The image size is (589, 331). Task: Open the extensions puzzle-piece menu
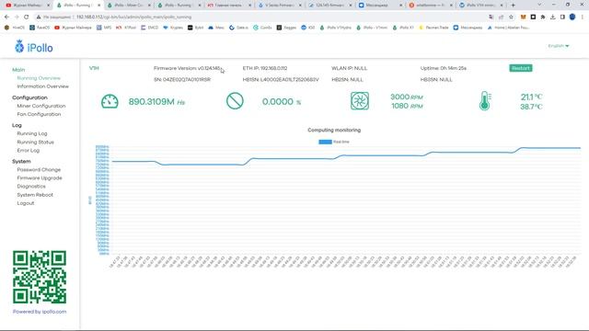pos(543,17)
